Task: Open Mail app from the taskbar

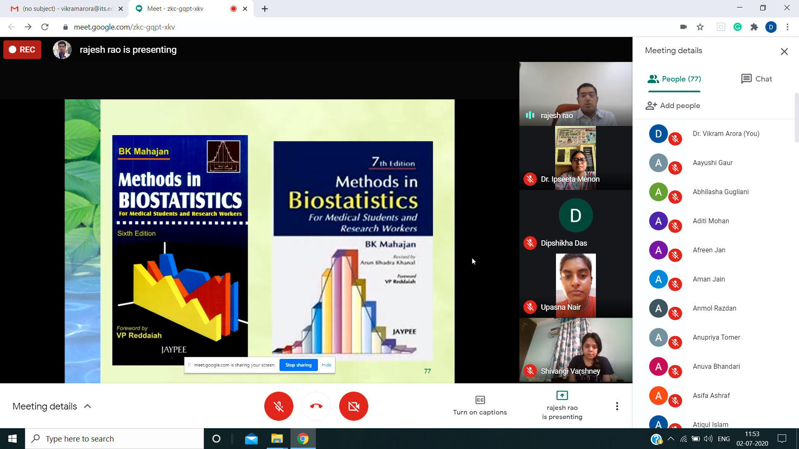Action: tap(251, 439)
